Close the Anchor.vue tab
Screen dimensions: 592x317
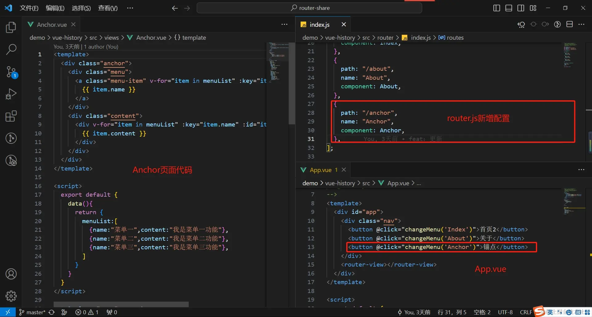(x=73, y=24)
